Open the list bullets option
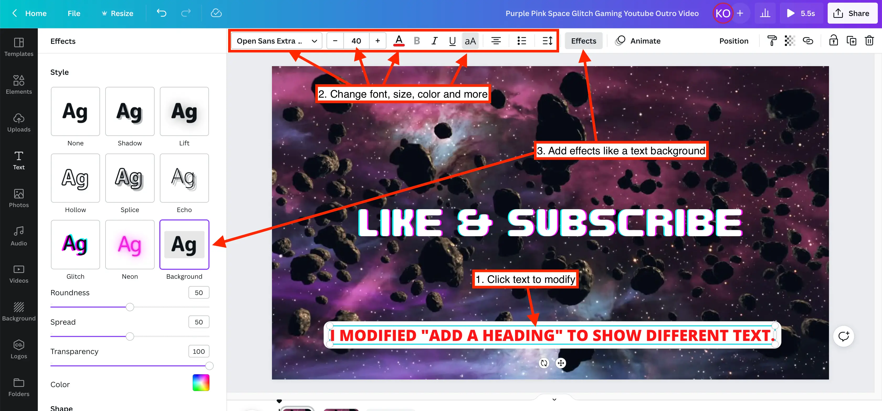The width and height of the screenshot is (882, 411). 522,41
